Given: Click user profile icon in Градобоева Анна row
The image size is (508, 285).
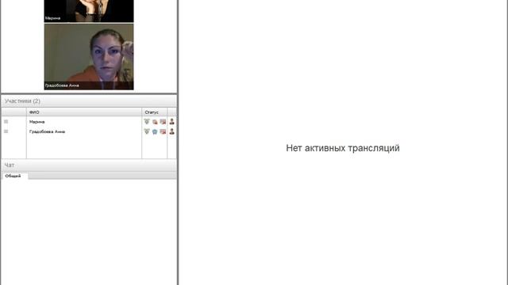Looking at the screenshot, I should tap(171, 131).
